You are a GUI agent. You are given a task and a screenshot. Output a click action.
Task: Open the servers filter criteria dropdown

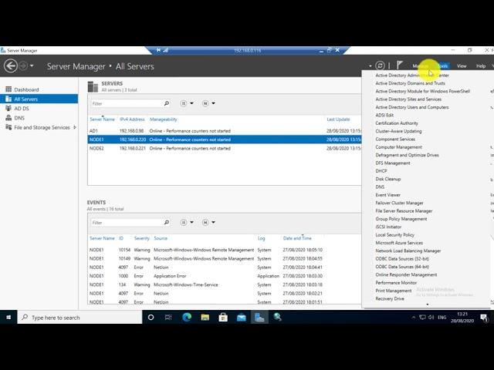click(187, 103)
